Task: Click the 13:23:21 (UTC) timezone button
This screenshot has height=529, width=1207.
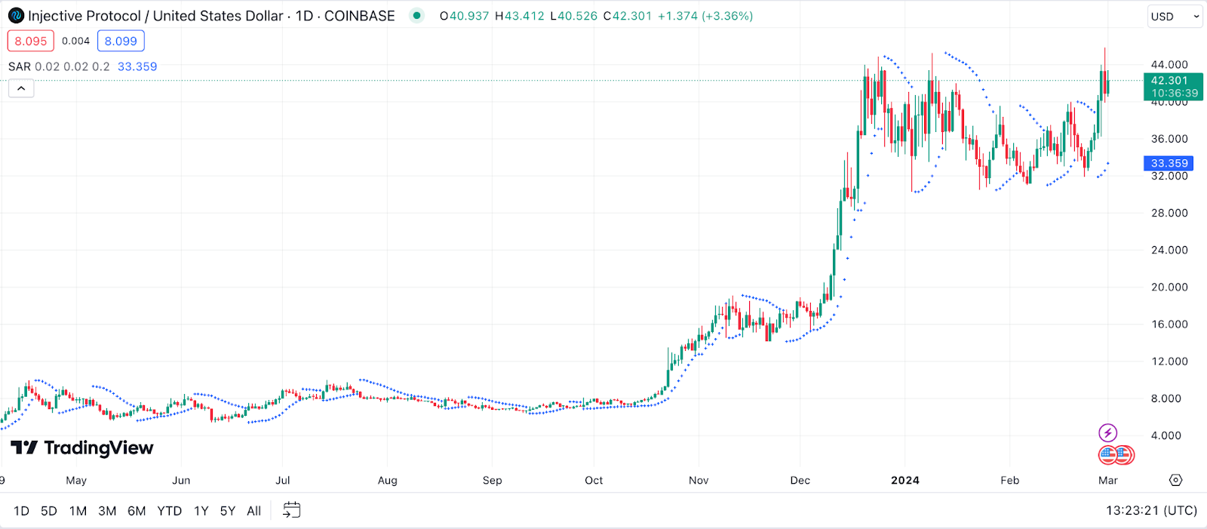Action: click(1152, 511)
